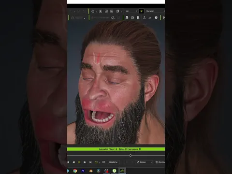Click the Realtime button
This screenshot has width=232, height=174.
[114, 162]
